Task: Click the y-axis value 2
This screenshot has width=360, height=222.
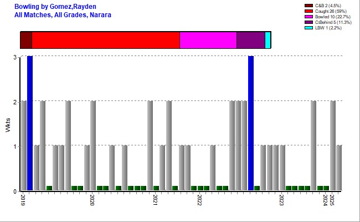Action: [x=15, y=102]
